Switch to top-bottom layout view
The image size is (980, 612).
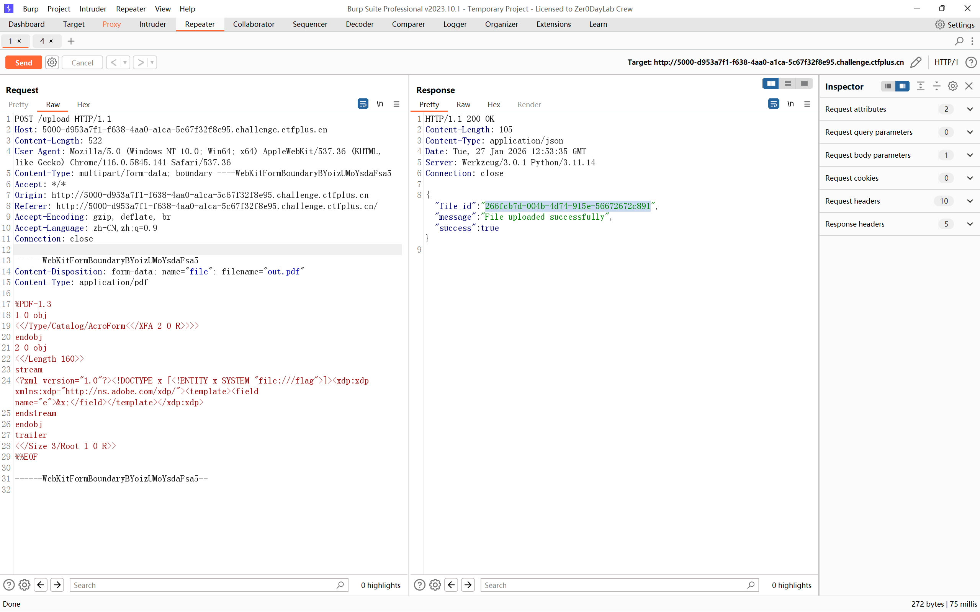pos(788,83)
